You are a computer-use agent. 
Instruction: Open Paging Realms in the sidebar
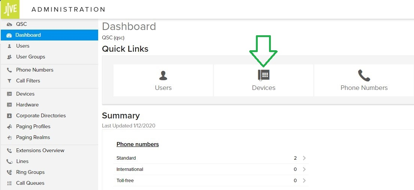click(33, 137)
